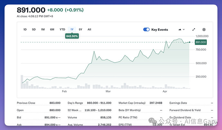Click the Key Events label
This screenshot has width=222, height=130.
pyautogui.click(x=160, y=30)
